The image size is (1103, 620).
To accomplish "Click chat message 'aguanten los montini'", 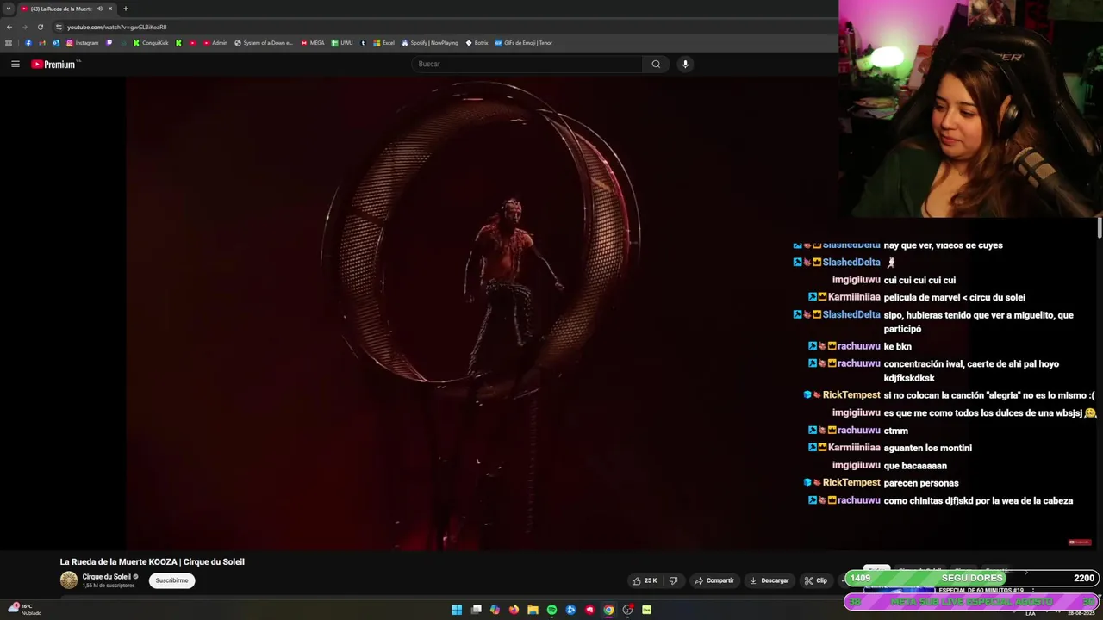I will tap(927, 448).
